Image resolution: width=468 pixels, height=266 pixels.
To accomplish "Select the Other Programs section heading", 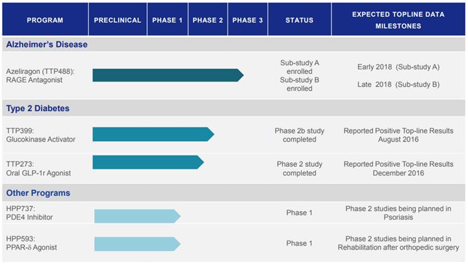I will [x=38, y=193].
